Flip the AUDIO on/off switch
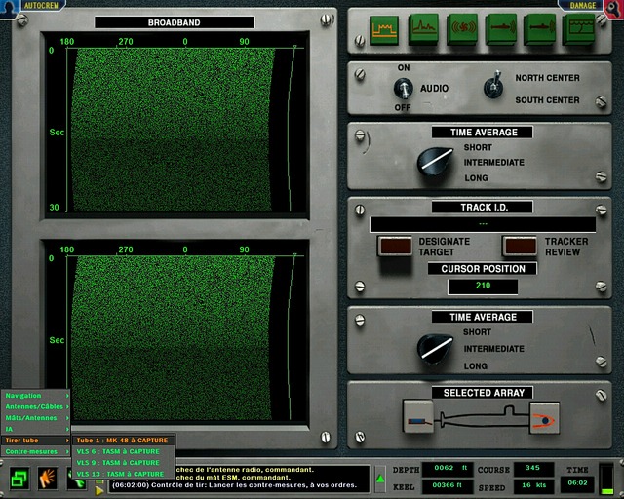This screenshot has height=499, width=624. coord(403,88)
